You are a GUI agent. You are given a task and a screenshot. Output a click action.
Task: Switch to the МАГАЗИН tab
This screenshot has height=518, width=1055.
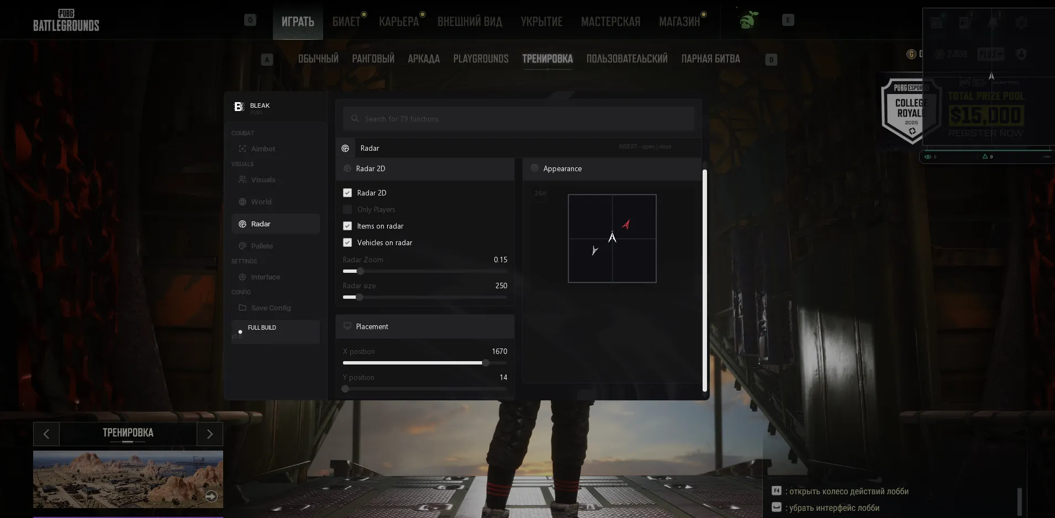tap(679, 22)
